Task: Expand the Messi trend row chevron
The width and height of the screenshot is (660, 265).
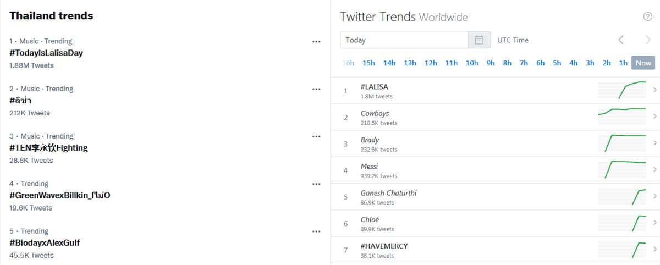Action: (654, 170)
